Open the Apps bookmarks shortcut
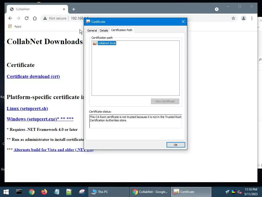Screen dimensions: 262x197 tap(15, 26)
